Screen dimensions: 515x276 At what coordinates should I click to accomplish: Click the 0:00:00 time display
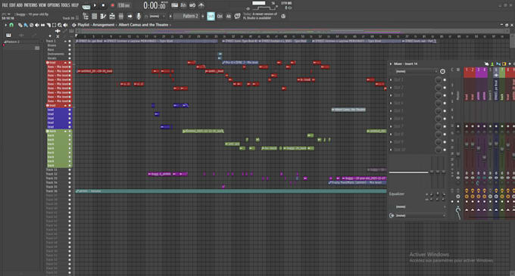(154, 5)
